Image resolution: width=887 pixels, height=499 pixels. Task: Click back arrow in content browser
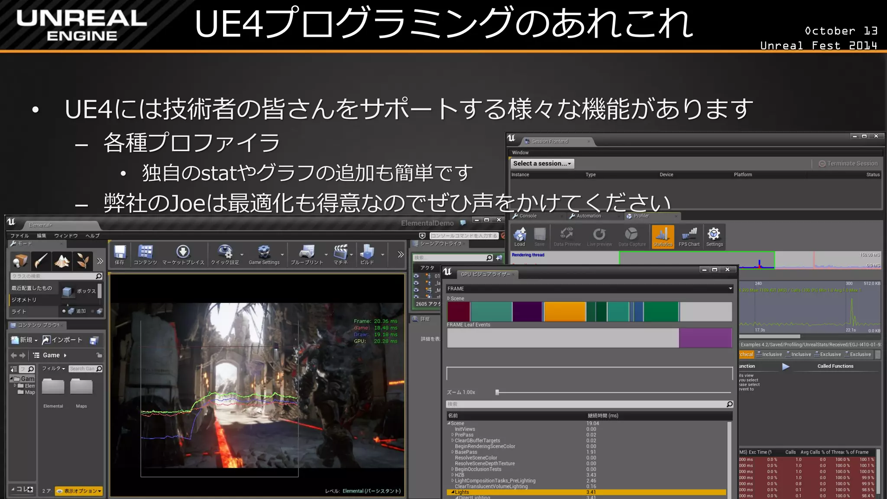(13, 355)
